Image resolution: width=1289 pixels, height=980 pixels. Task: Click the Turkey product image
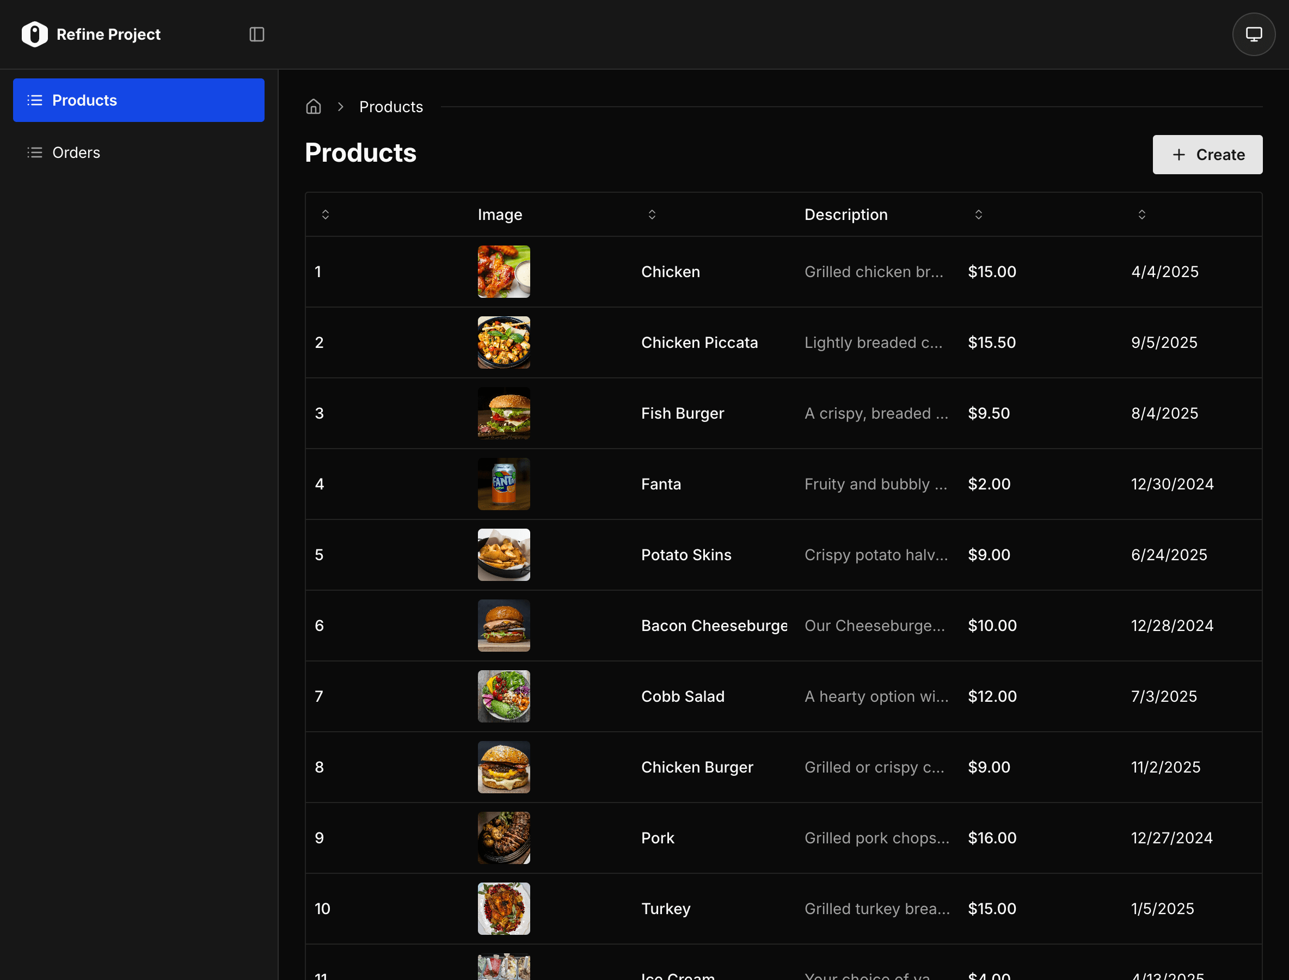tap(504, 909)
